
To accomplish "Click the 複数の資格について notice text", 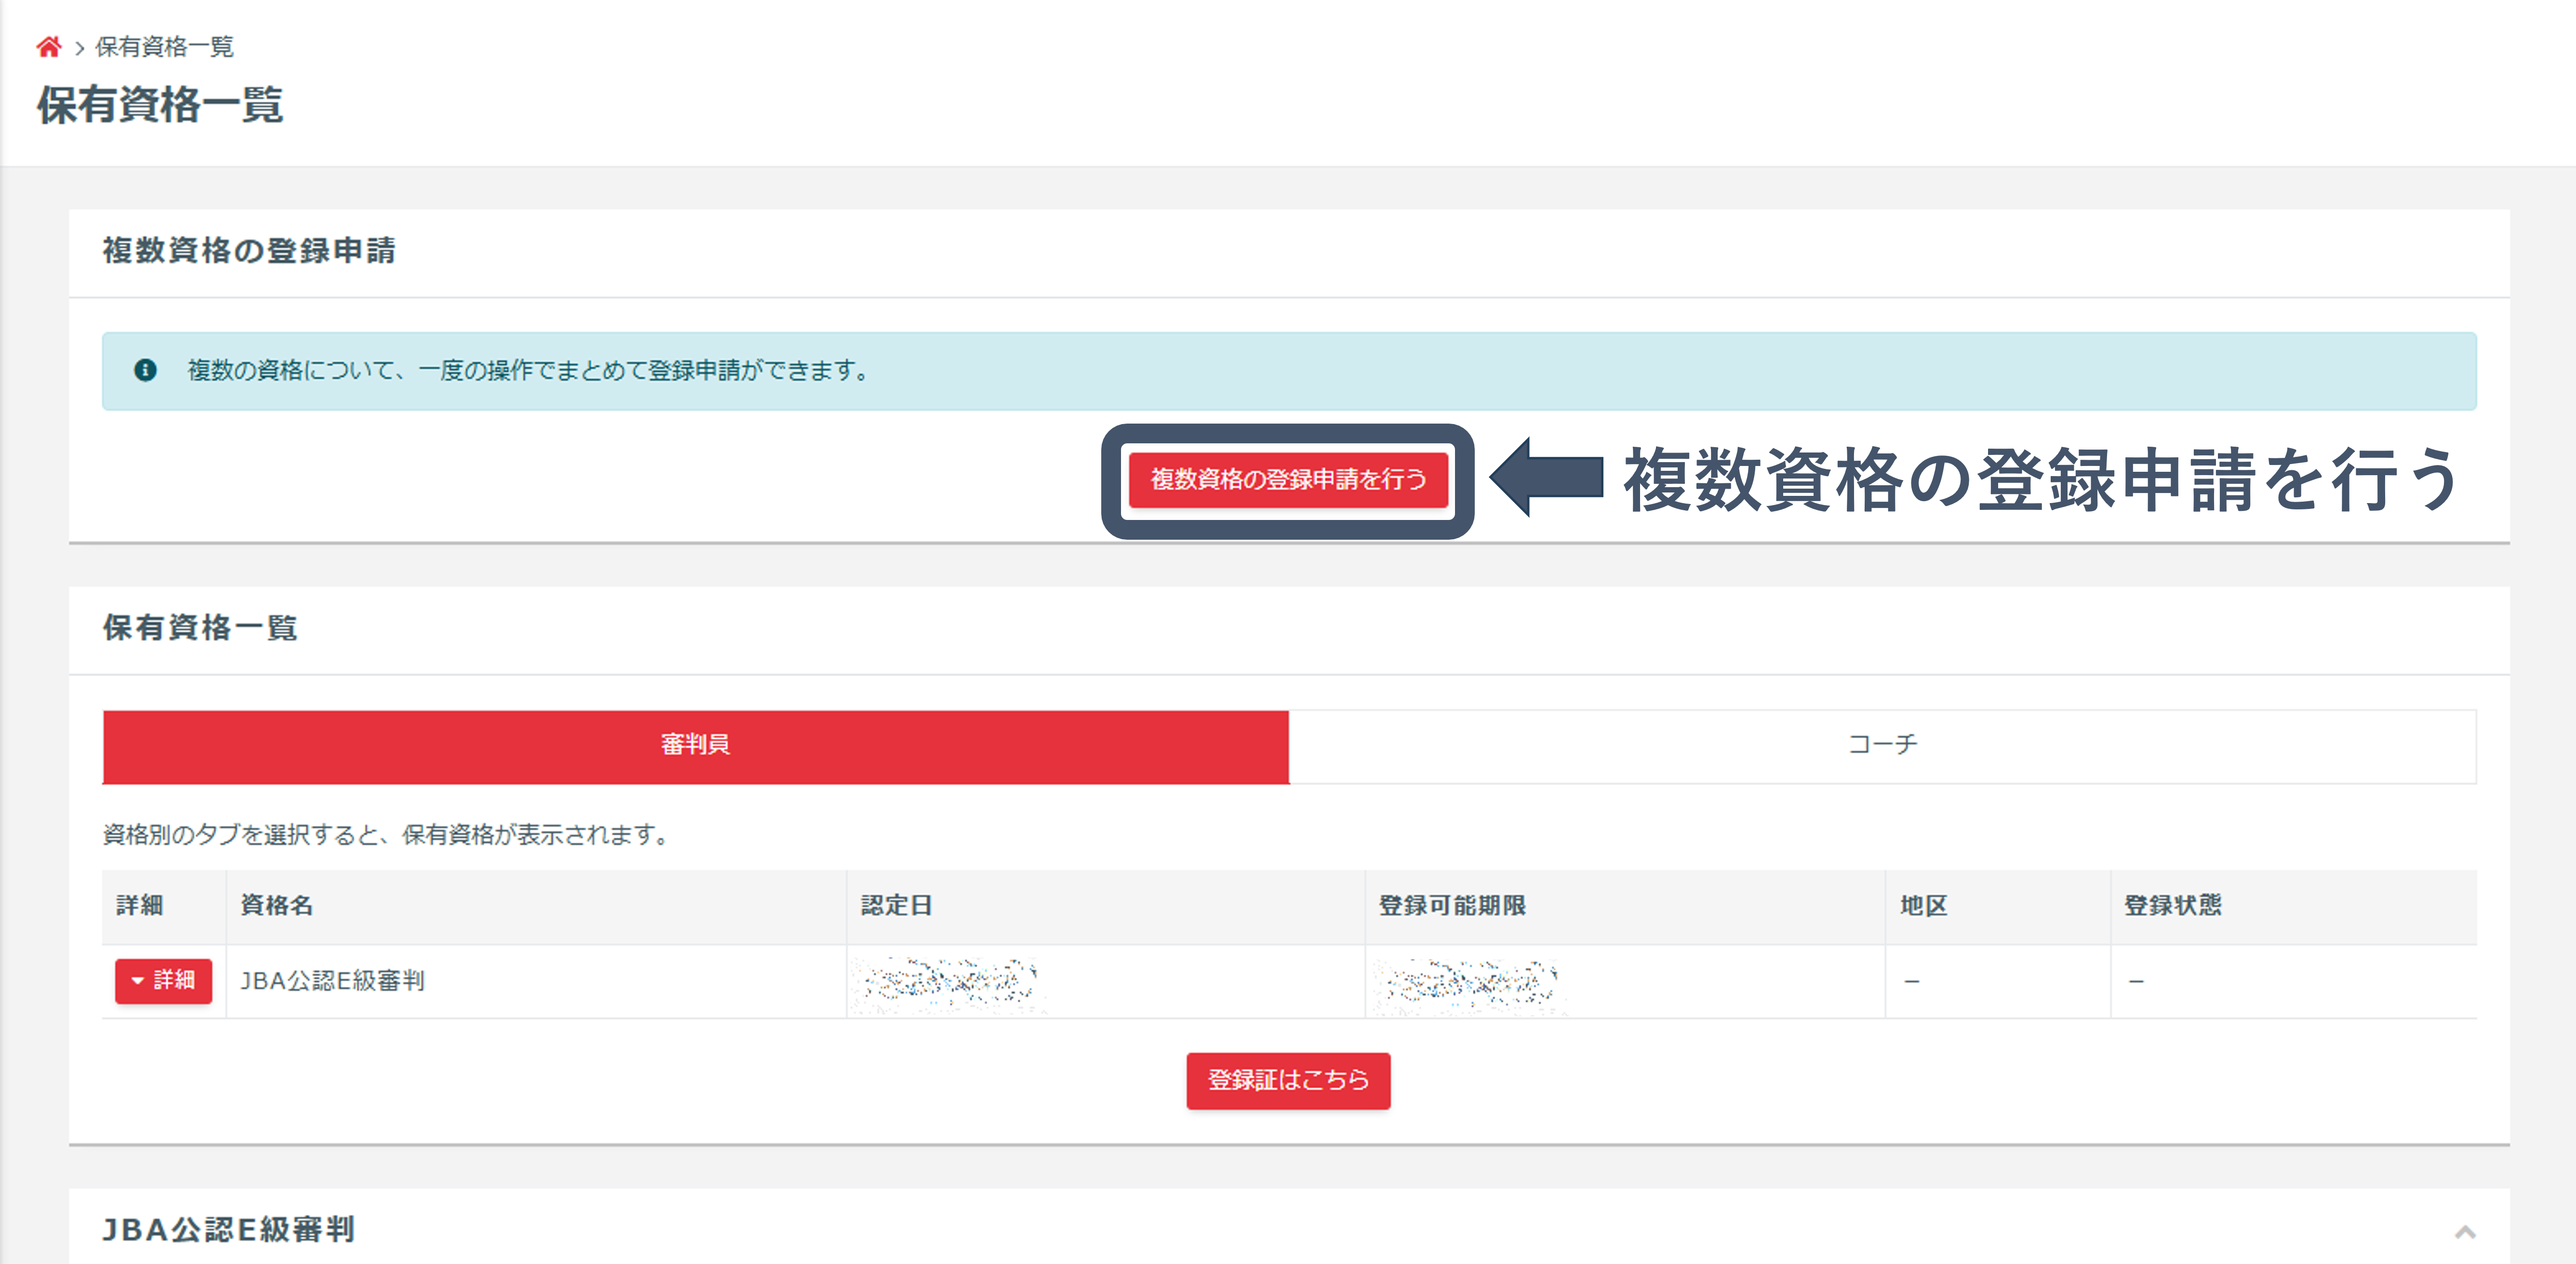I will click(x=530, y=371).
